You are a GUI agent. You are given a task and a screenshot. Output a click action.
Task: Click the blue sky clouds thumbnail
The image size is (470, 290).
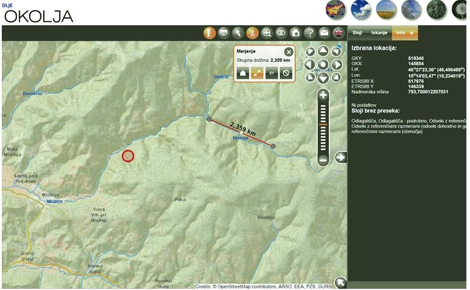click(x=361, y=10)
